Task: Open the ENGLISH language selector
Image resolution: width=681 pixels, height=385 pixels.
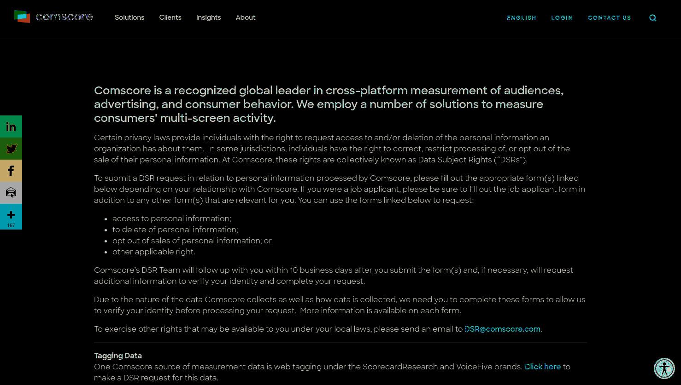Action: (x=522, y=18)
